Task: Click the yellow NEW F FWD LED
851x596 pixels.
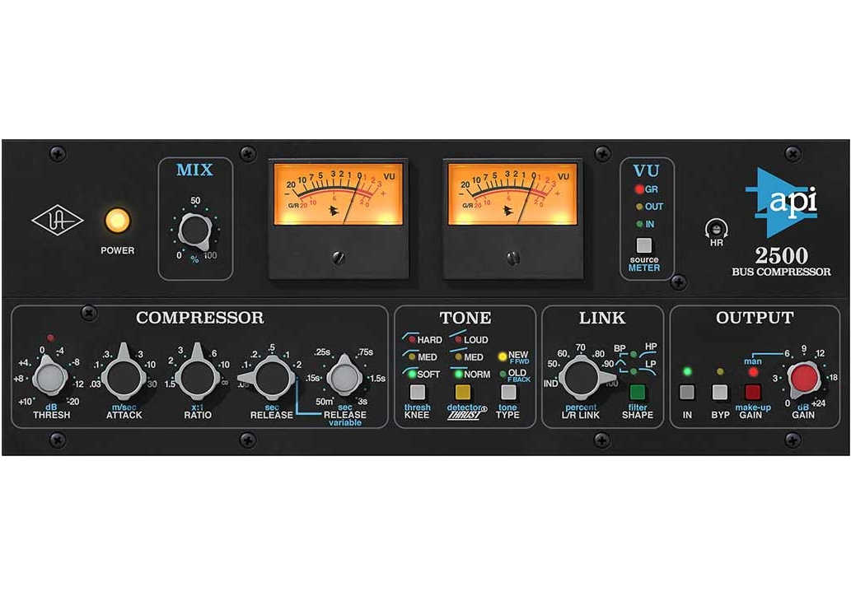Action: coord(503,356)
